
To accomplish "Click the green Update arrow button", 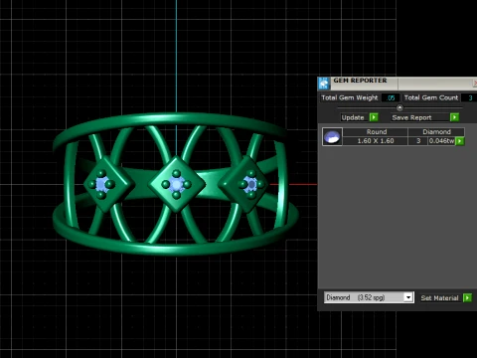I will [x=374, y=117].
